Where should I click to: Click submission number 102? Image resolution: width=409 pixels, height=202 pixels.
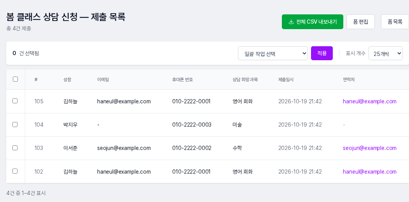click(x=39, y=172)
